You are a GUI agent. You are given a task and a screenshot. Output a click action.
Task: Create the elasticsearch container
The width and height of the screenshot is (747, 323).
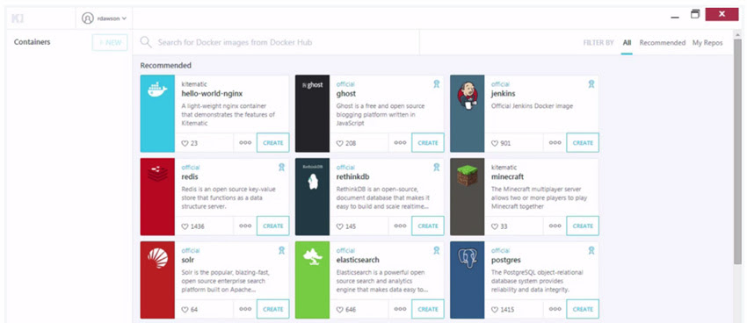(428, 309)
